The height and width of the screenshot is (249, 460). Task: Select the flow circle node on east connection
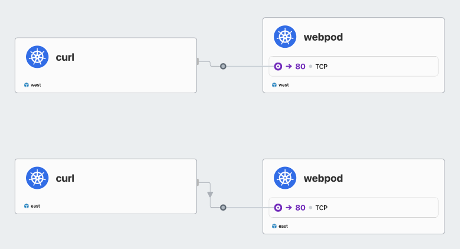223,208
